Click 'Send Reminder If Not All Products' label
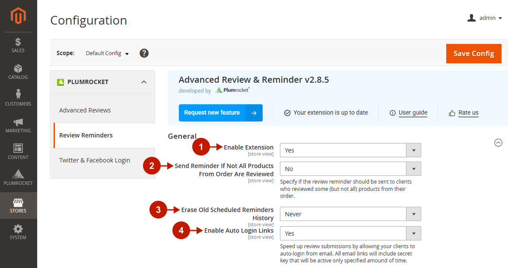 pos(224,170)
